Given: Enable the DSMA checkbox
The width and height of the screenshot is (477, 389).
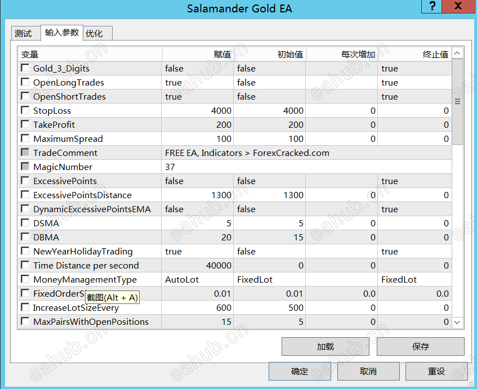Looking at the screenshot, I should tap(25, 222).
